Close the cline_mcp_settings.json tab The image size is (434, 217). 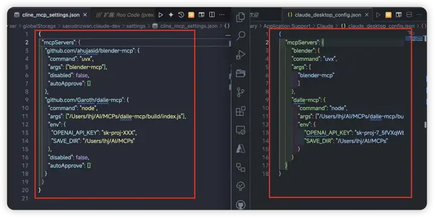85,15
